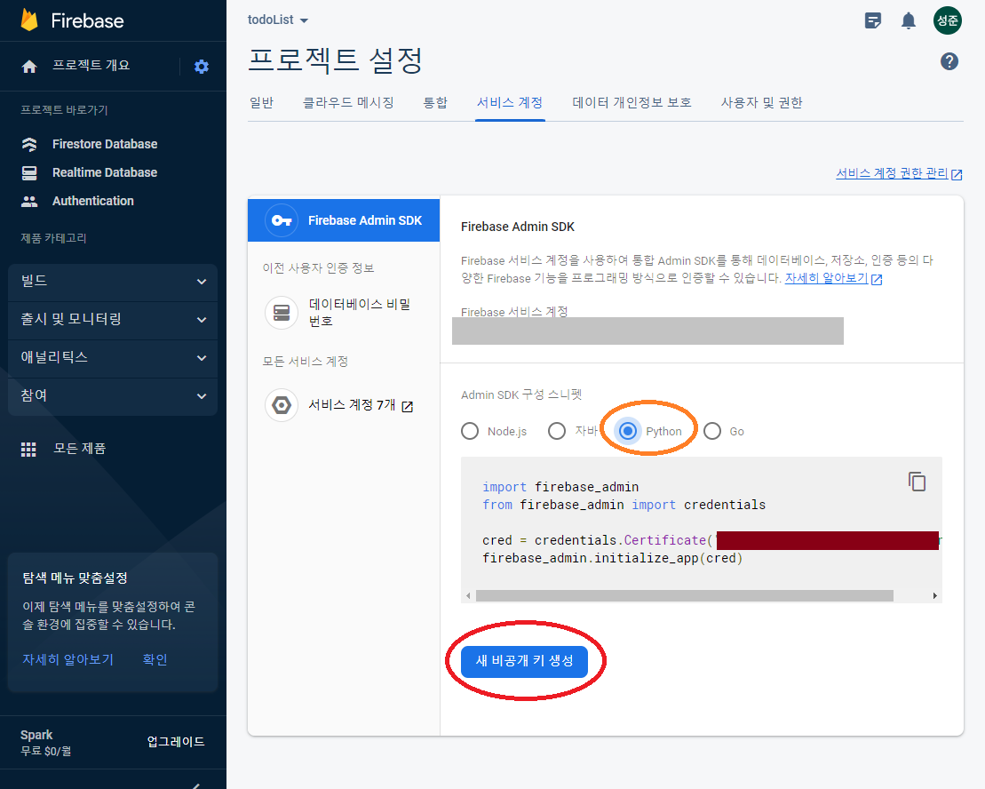
Task: Click the 업그레이드 button
Action: (176, 742)
